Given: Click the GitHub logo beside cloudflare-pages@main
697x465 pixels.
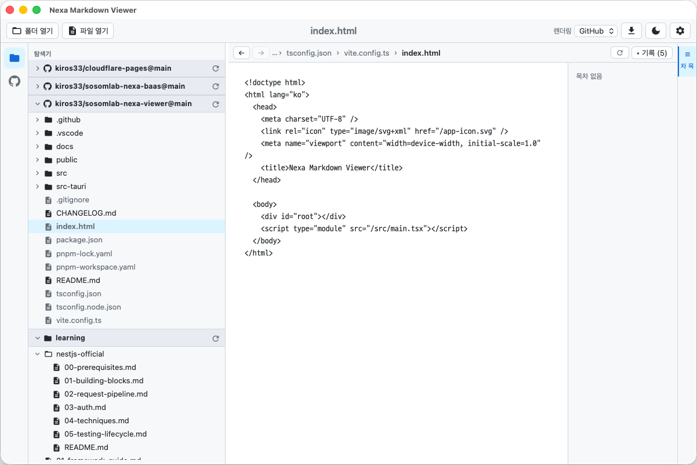Looking at the screenshot, I should click(x=48, y=68).
